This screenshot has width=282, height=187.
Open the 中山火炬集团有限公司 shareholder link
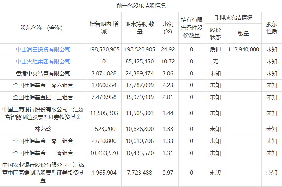[43, 62]
